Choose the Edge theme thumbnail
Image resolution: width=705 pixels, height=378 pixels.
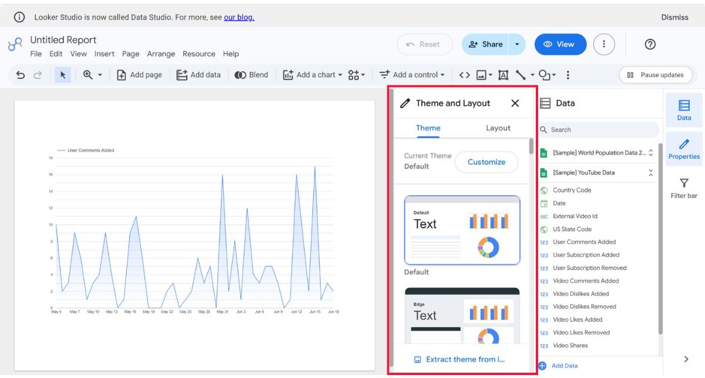pyautogui.click(x=462, y=315)
